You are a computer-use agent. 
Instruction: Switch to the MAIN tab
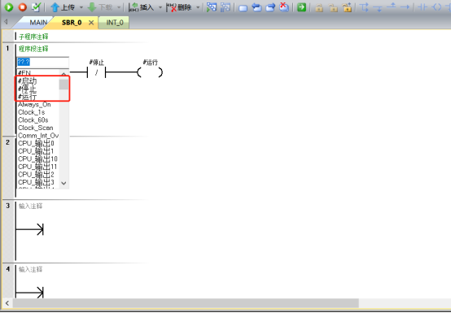click(38, 23)
